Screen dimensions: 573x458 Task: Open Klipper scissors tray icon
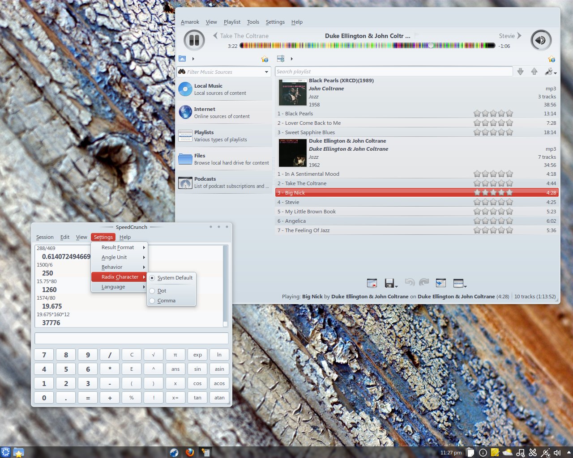tap(533, 453)
